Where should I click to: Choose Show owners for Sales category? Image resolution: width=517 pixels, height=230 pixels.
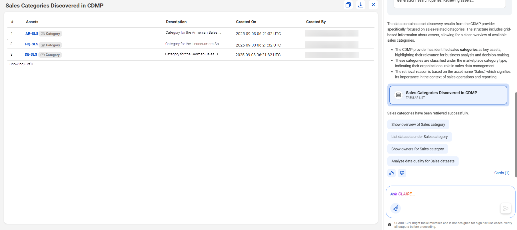click(x=418, y=149)
